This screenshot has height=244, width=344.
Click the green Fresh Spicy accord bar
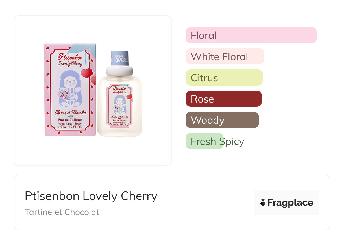coord(204,141)
